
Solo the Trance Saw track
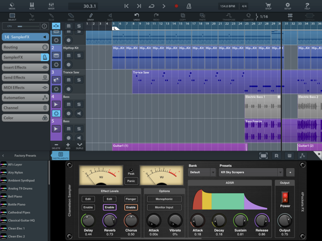tap(79, 80)
